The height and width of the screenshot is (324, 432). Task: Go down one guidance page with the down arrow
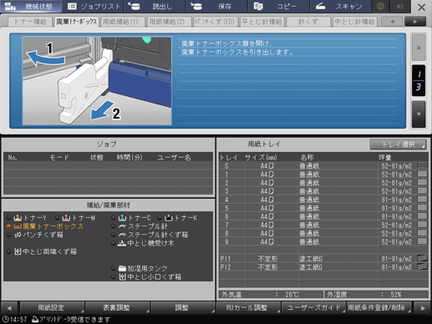point(419,114)
